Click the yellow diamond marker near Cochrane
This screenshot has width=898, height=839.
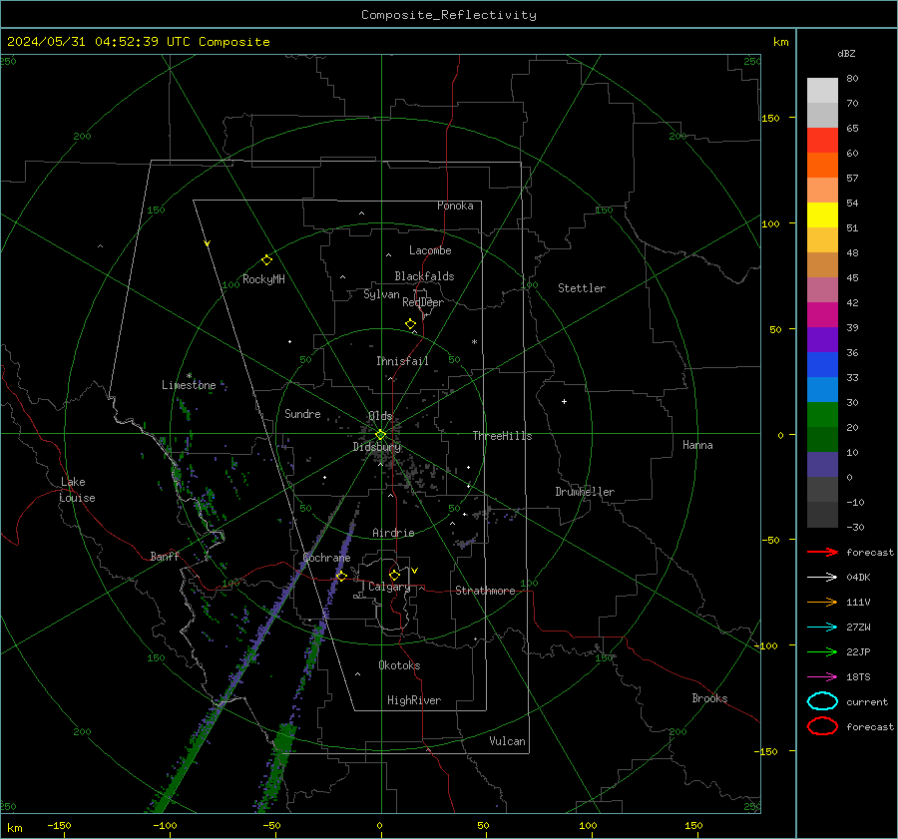(x=341, y=576)
